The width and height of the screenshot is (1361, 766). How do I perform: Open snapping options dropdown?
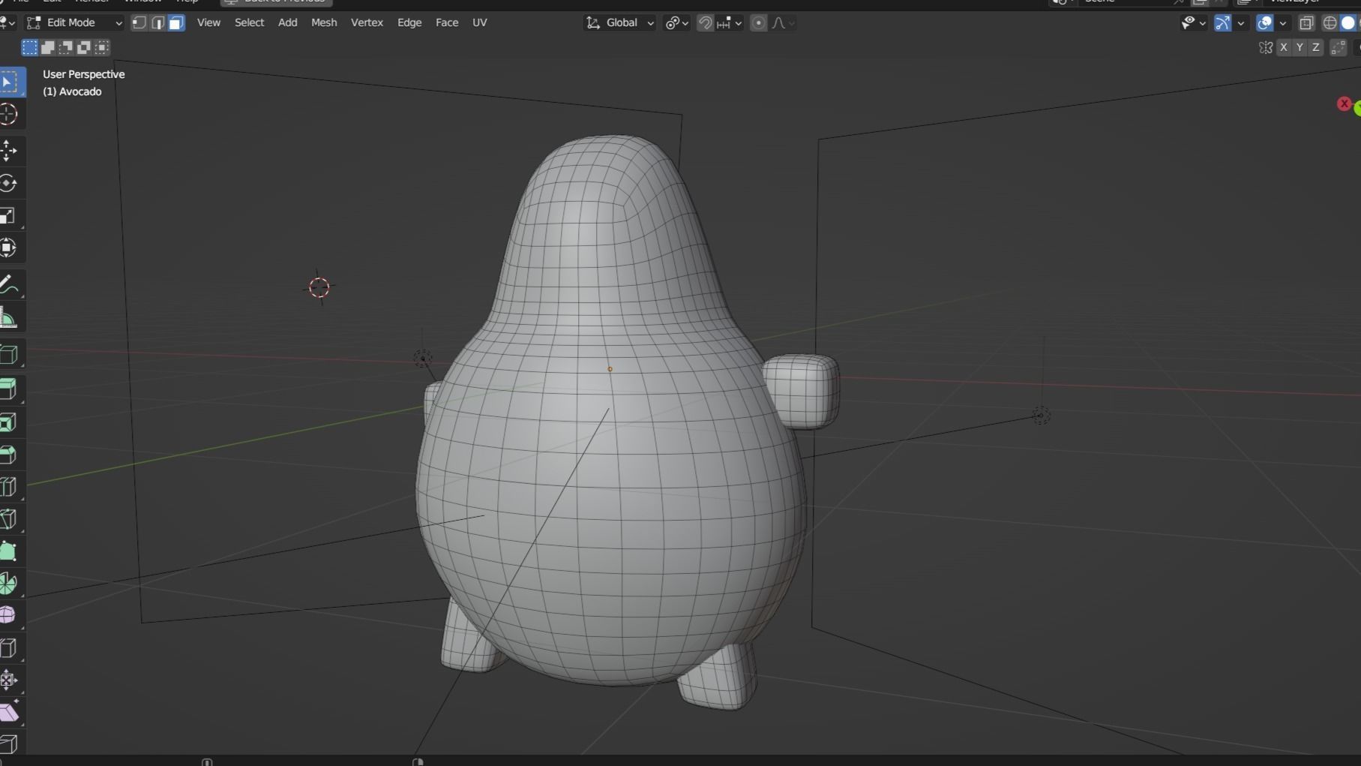(730, 23)
